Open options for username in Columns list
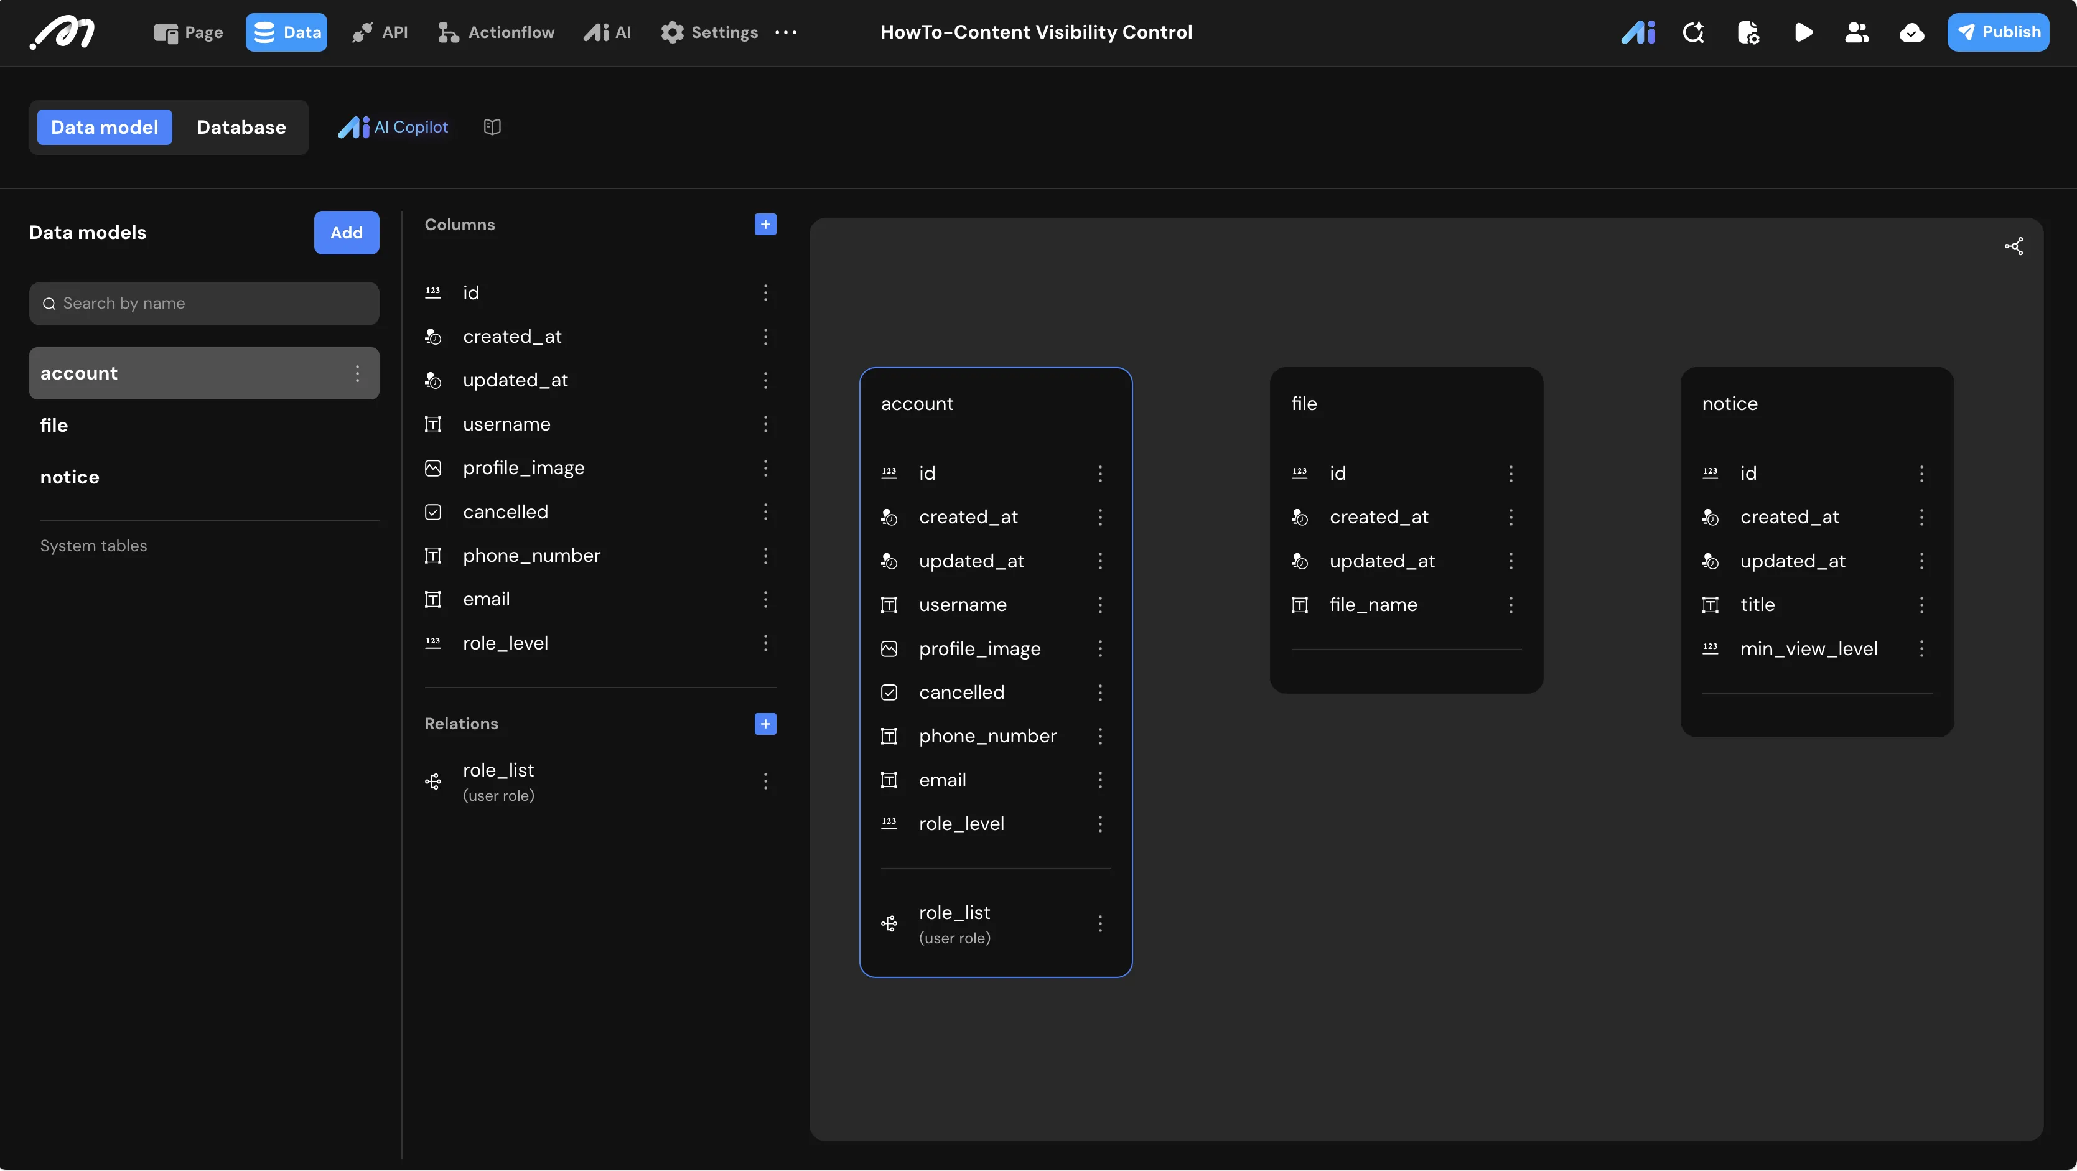Image resolution: width=2077 pixels, height=1171 pixels. coord(765,424)
